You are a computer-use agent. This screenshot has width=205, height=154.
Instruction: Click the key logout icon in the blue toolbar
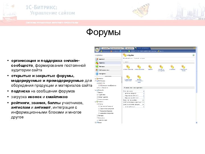tap(159, 51)
